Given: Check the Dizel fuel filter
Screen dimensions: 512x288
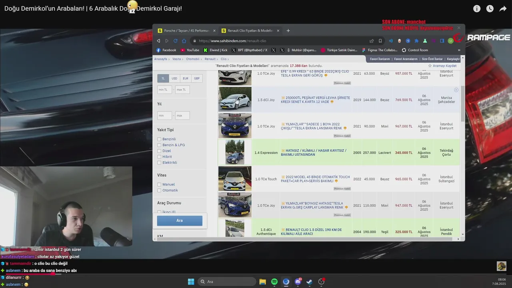Looking at the screenshot, I should tap(159, 151).
